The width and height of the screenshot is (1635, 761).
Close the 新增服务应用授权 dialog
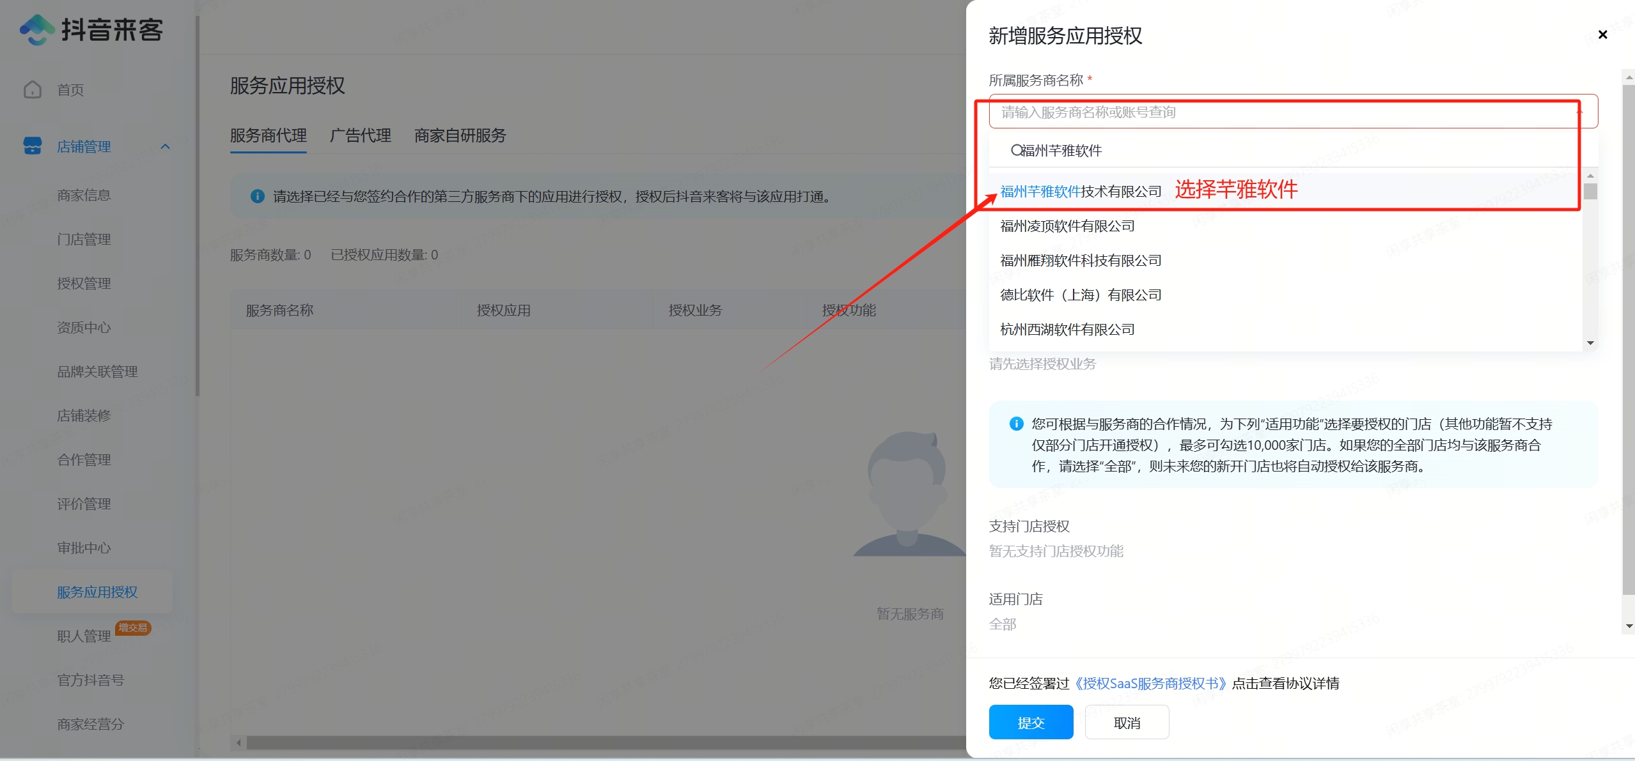pyautogui.click(x=1603, y=35)
